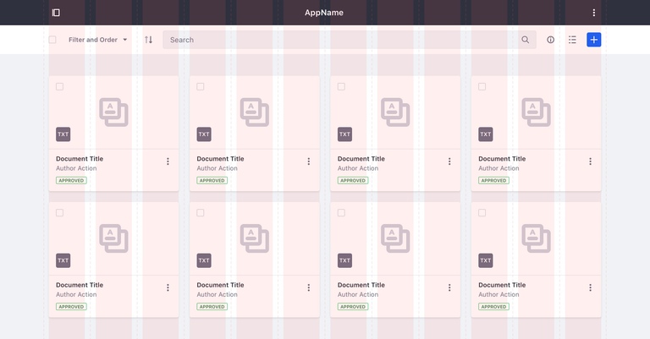Open actions menu of first top-row card

tap(168, 161)
